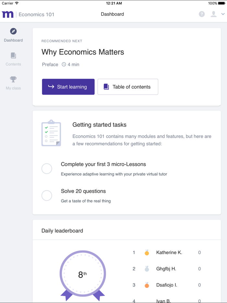Image resolution: width=227 pixels, height=303 pixels.
Task: Select the 'Contents' sidebar entry
Action: tap(13, 64)
